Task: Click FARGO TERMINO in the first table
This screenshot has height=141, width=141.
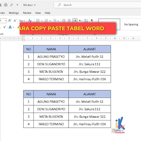Action: (51, 79)
